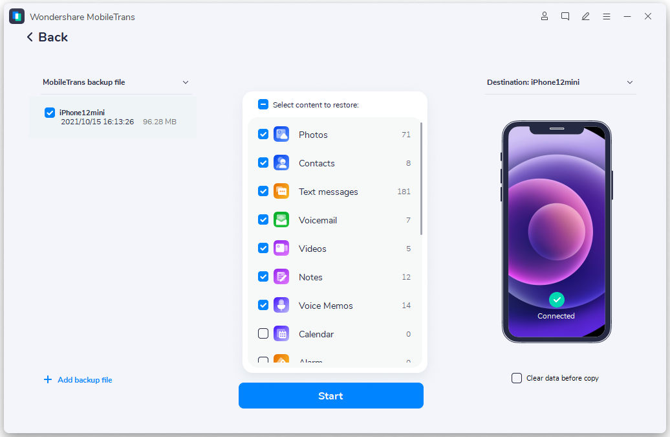The image size is (670, 437).
Task: Click the Text messages label
Action: click(x=328, y=192)
